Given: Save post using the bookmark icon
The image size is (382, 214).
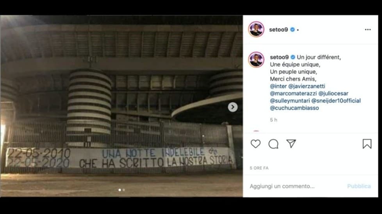Looking at the screenshot, I should click(367, 144).
